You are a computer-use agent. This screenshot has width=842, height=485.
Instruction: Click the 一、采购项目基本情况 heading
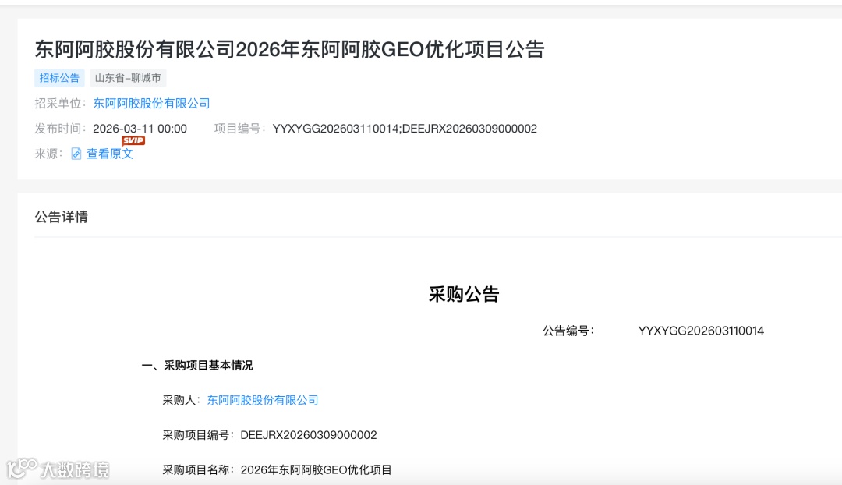point(197,366)
